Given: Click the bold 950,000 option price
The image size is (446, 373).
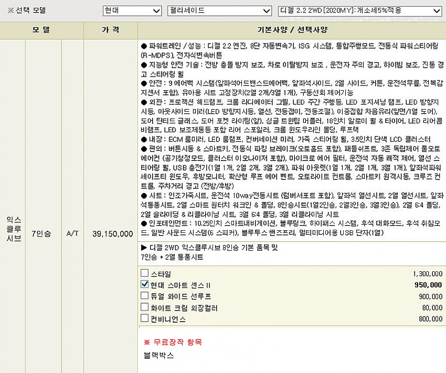Looking at the screenshot, I should (428, 285).
